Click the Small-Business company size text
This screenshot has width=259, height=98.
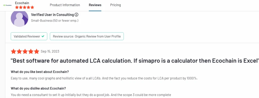click(55, 21)
